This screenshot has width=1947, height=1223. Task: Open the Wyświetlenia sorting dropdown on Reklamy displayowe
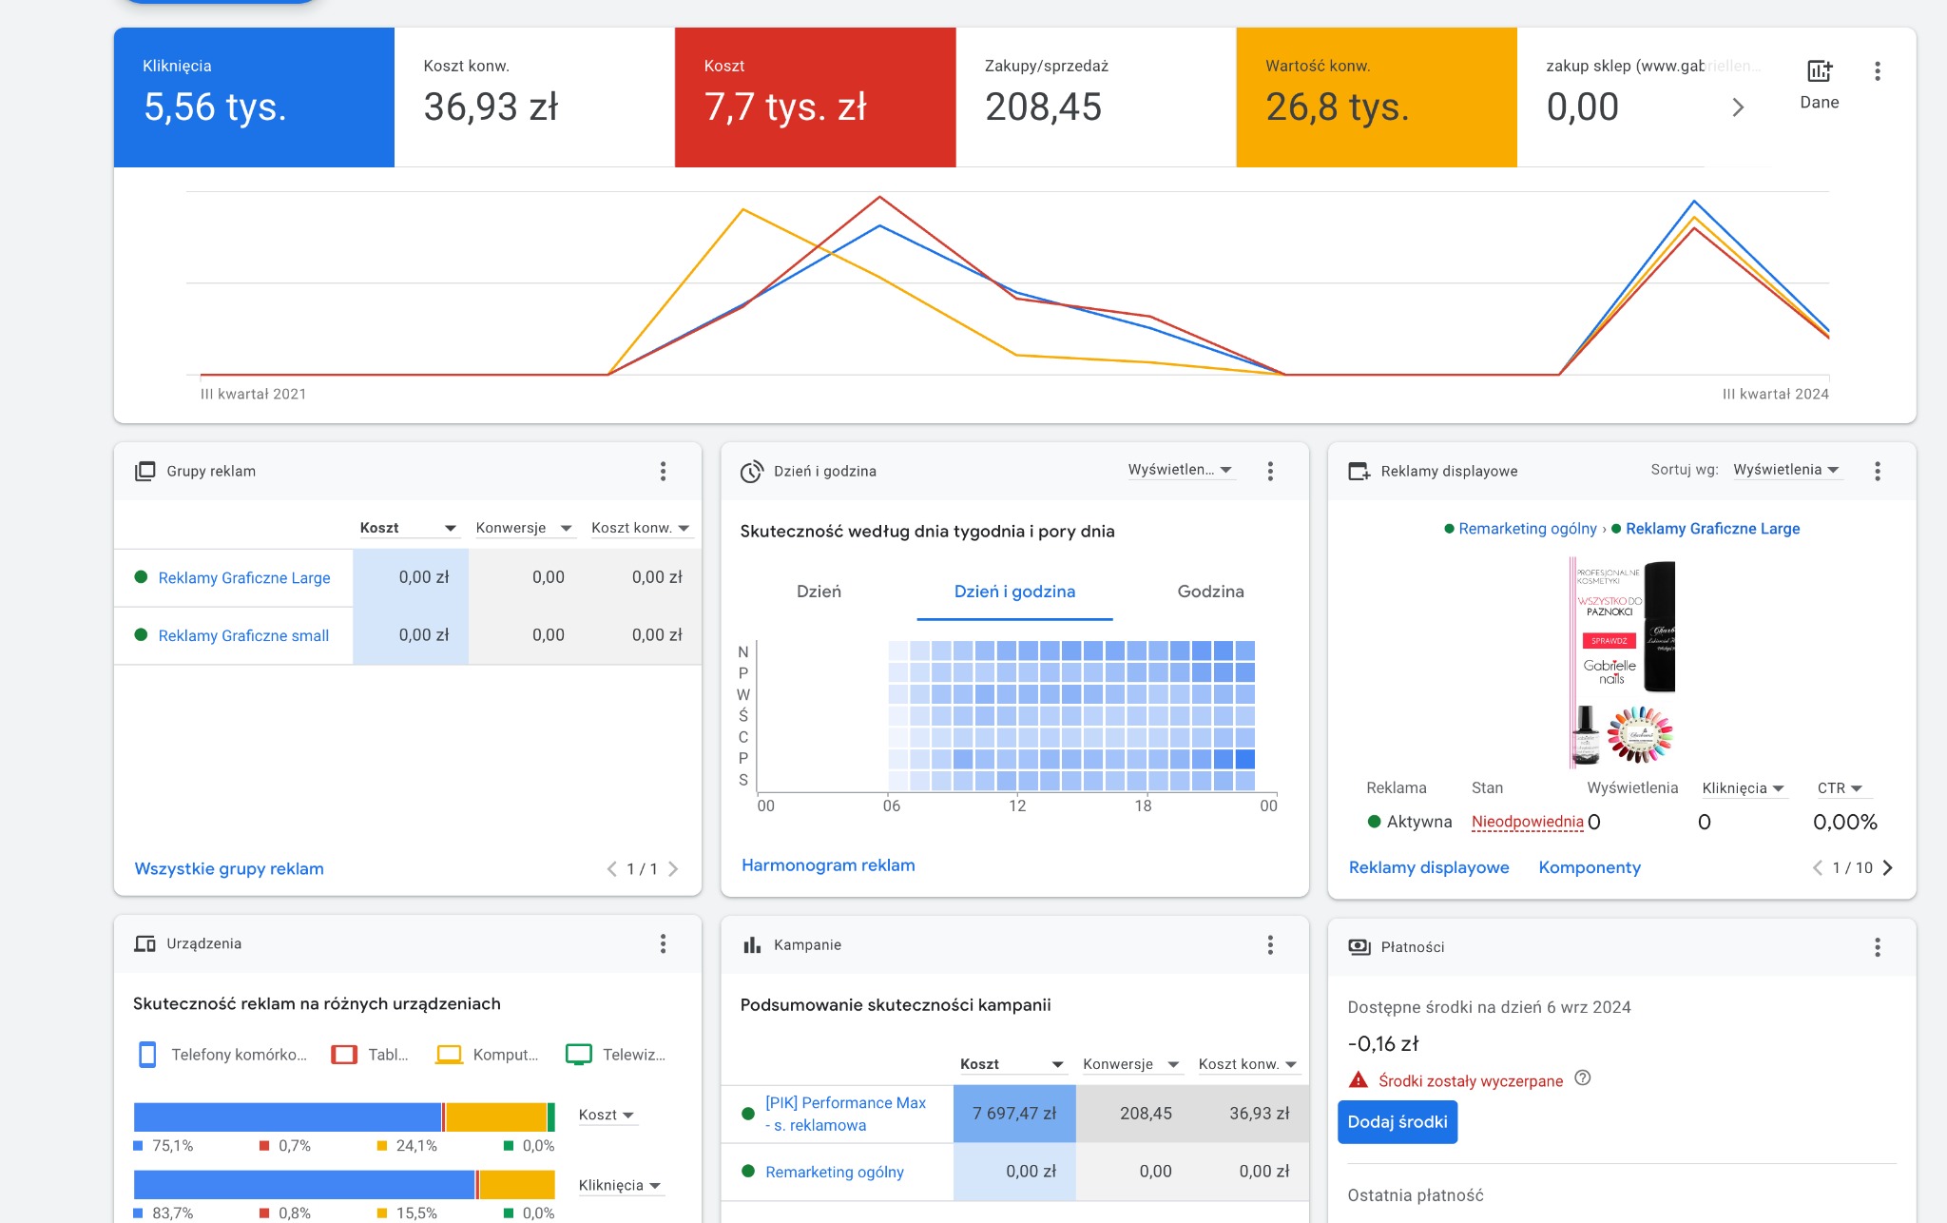(1787, 469)
